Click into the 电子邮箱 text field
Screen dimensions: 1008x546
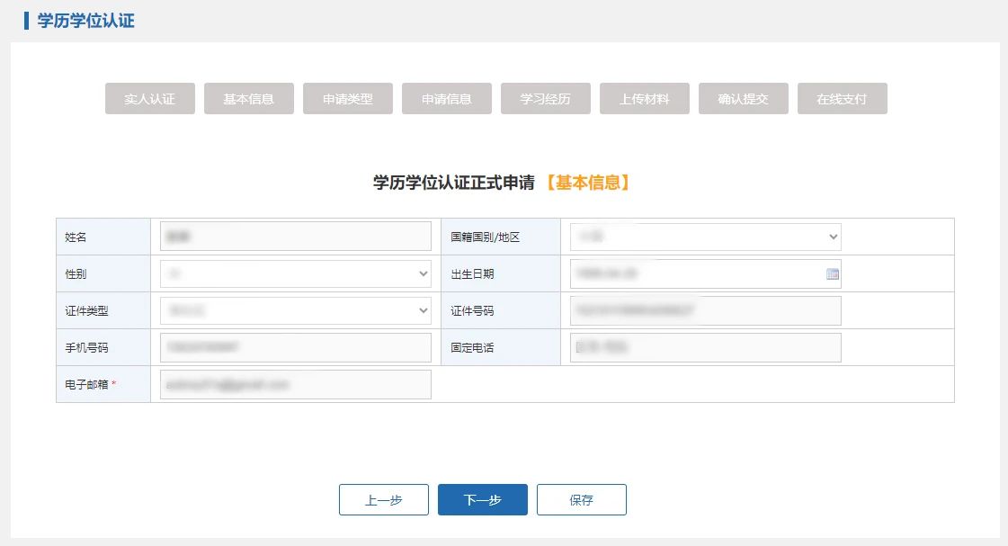tap(295, 385)
